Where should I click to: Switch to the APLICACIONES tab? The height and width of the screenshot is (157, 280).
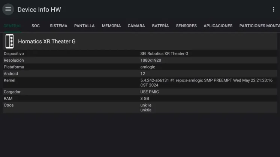point(218,26)
